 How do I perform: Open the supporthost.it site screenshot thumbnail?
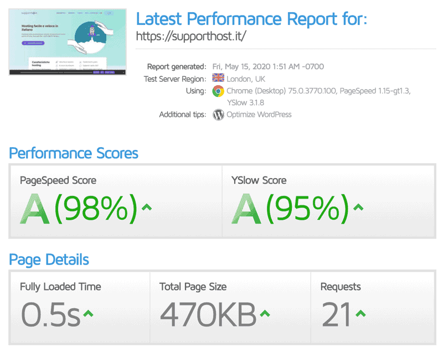(68, 42)
